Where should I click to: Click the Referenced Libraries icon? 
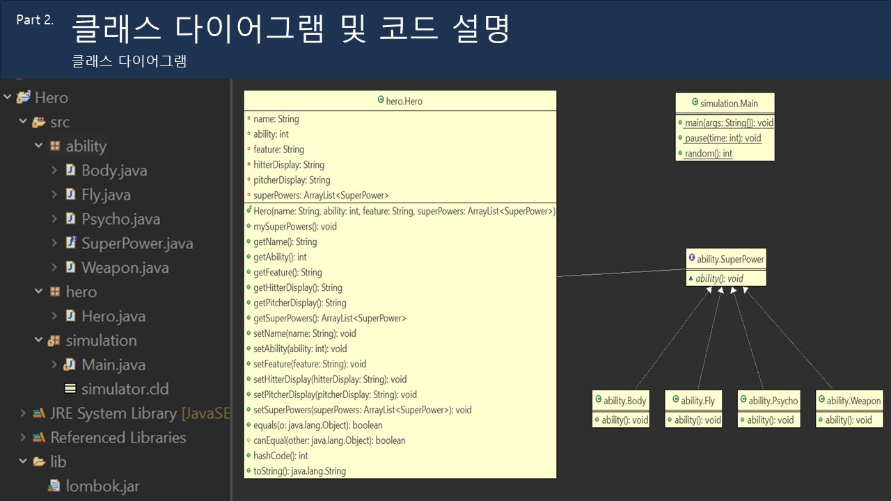click(x=39, y=438)
